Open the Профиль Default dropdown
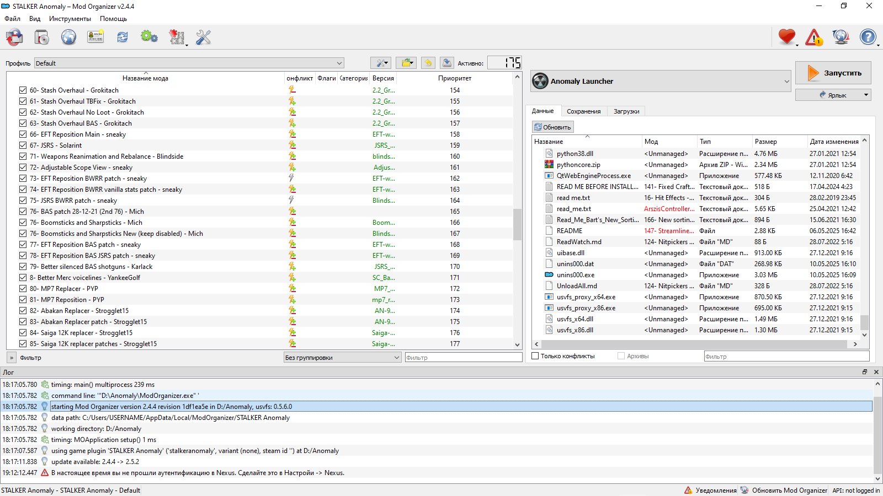Image resolution: width=883 pixels, height=496 pixels. pos(189,63)
